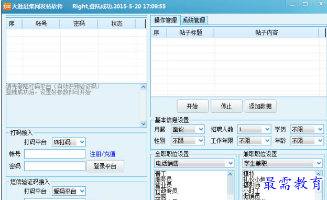Focus the 密码 input in 打码接入
327x200 pixels.
pos(54,166)
